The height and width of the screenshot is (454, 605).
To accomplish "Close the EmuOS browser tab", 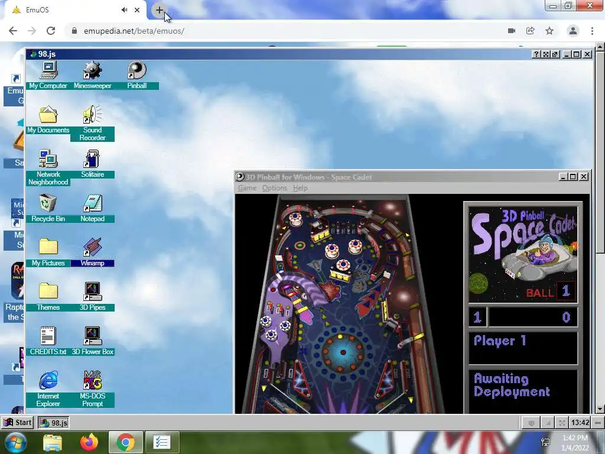I will (137, 10).
